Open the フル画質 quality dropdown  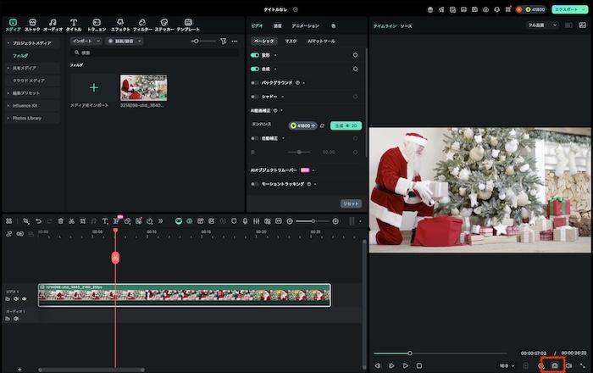coord(542,25)
